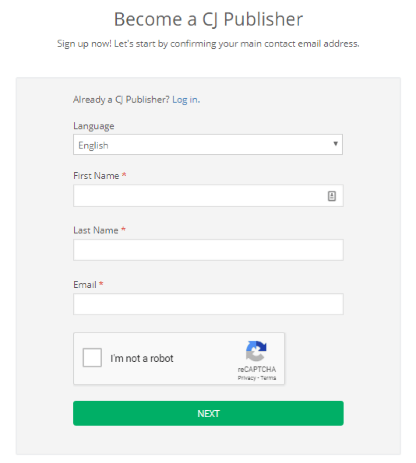Click the Last Name label

[96, 230]
